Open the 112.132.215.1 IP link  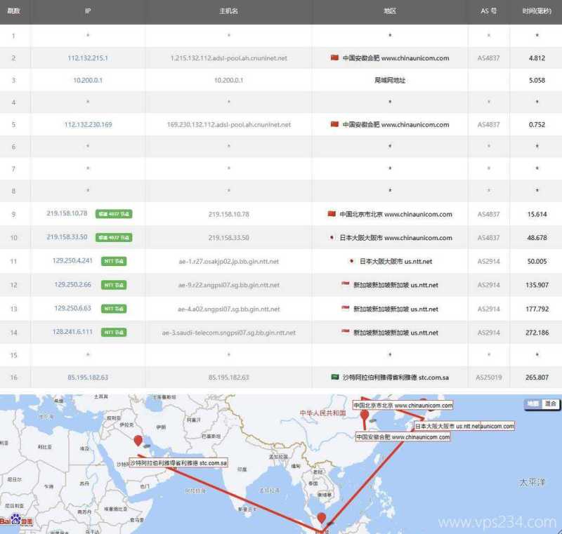pos(87,58)
